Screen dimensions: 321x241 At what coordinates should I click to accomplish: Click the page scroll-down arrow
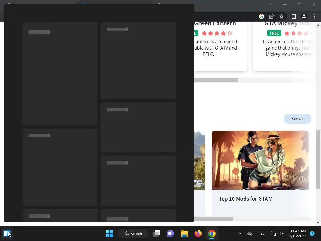click(x=318, y=223)
